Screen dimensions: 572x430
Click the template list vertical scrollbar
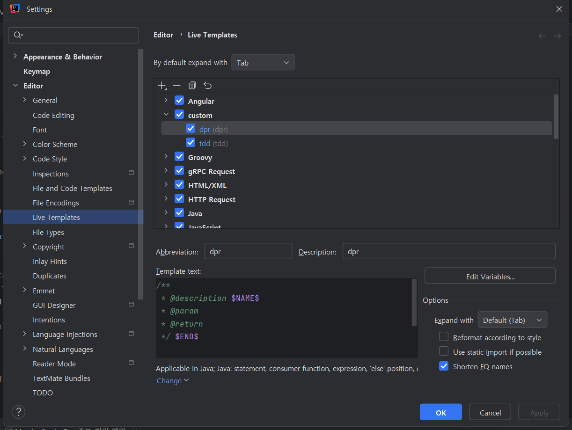pyautogui.click(x=556, y=116)
